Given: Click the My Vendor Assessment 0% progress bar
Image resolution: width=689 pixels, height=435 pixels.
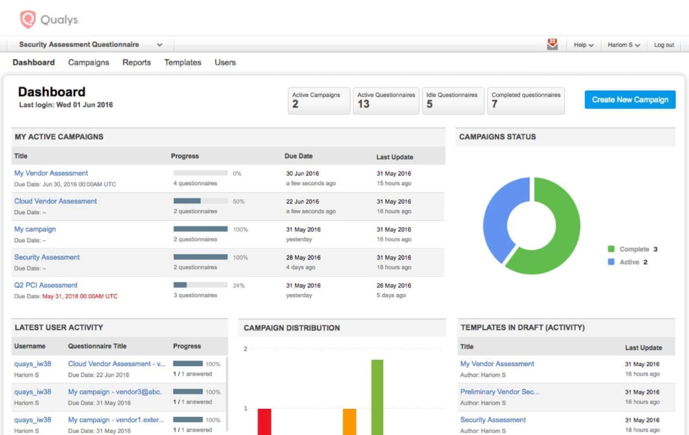Looking at the screenshot, I should click(x=200, y=173).
